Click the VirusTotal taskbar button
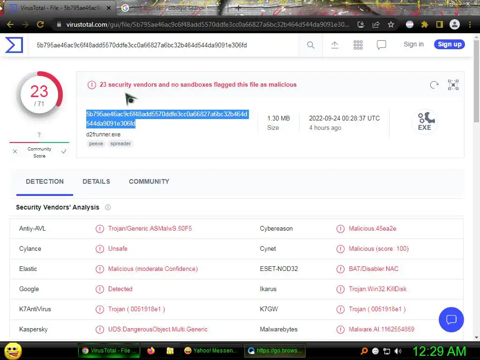Screen dimensions: 480x360 pos(109,351)
